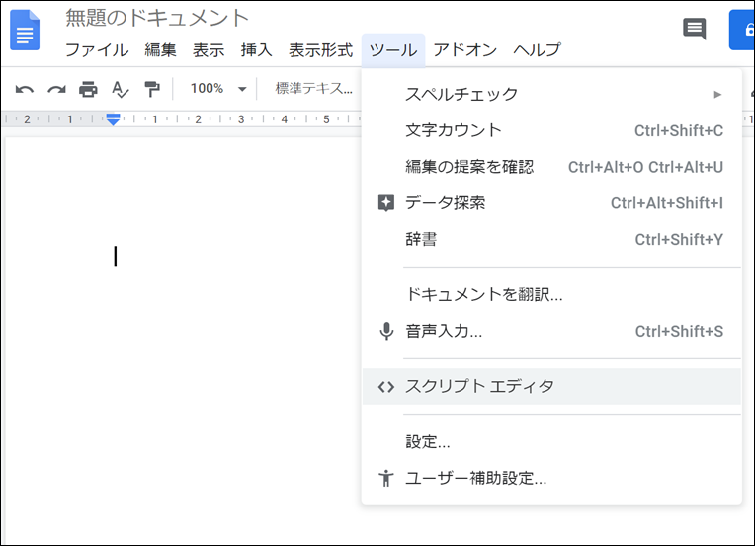Click the 無題のドキュメント title field
Screen dimensions: 755x546
coord(157,18)
